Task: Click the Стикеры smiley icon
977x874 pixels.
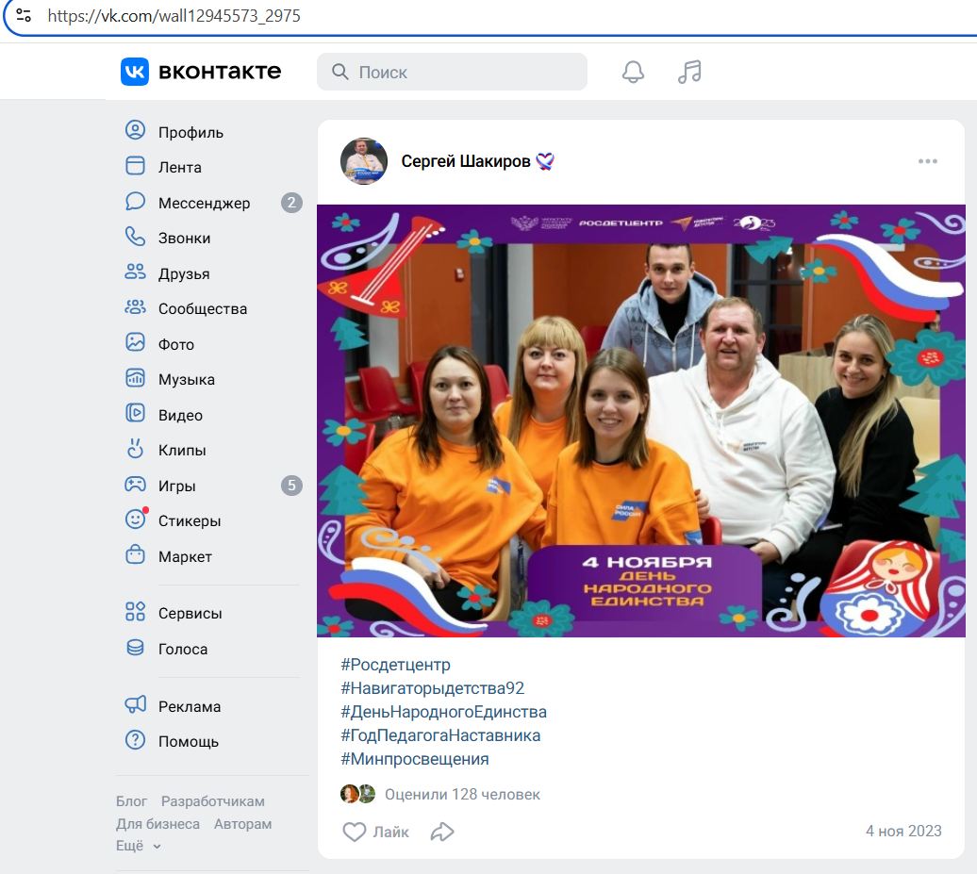Action: (x=137, y=519)
